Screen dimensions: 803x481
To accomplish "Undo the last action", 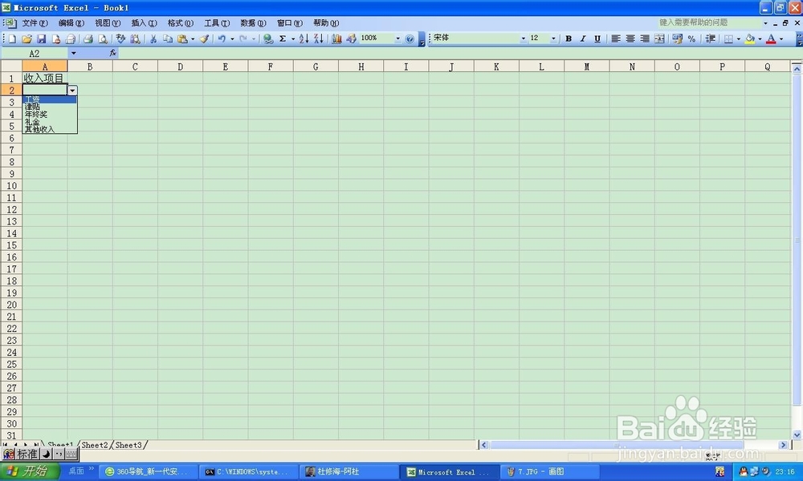I will coord(222,38).
